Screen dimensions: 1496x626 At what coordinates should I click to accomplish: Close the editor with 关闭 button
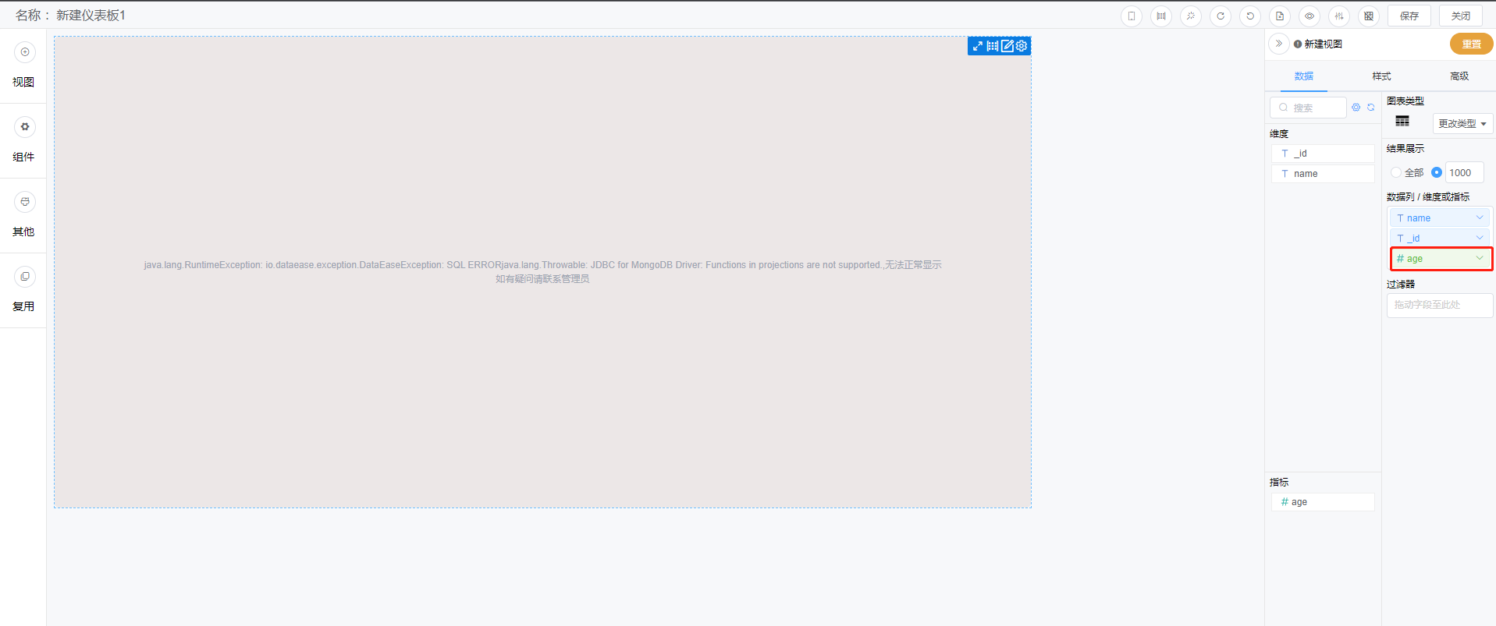[1461, 16]
